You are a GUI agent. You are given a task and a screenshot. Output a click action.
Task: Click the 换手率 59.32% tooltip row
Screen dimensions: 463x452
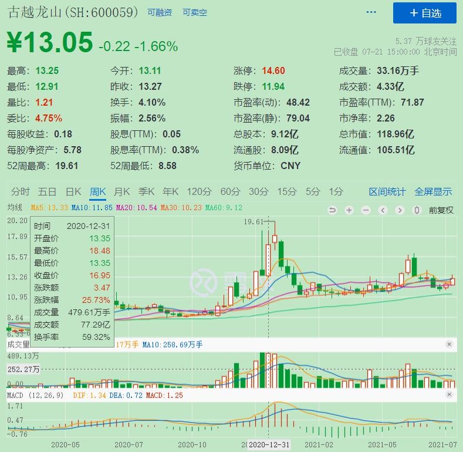72,337
